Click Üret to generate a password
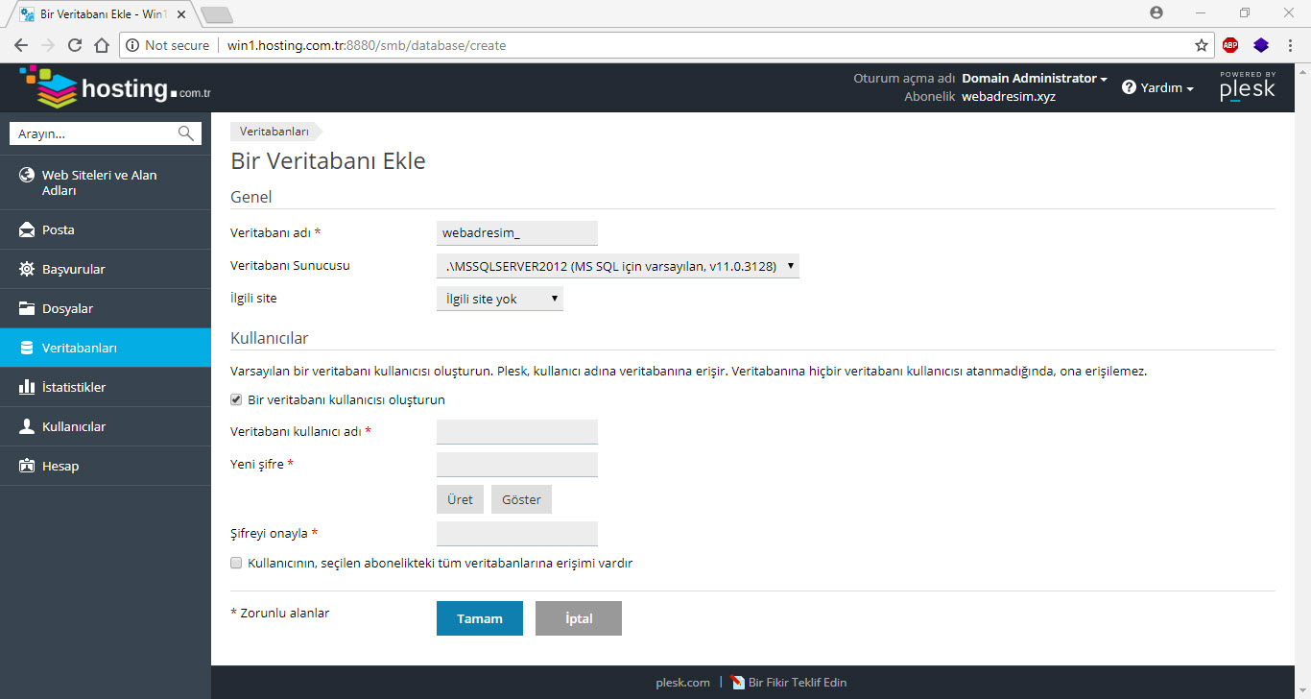 460,499
